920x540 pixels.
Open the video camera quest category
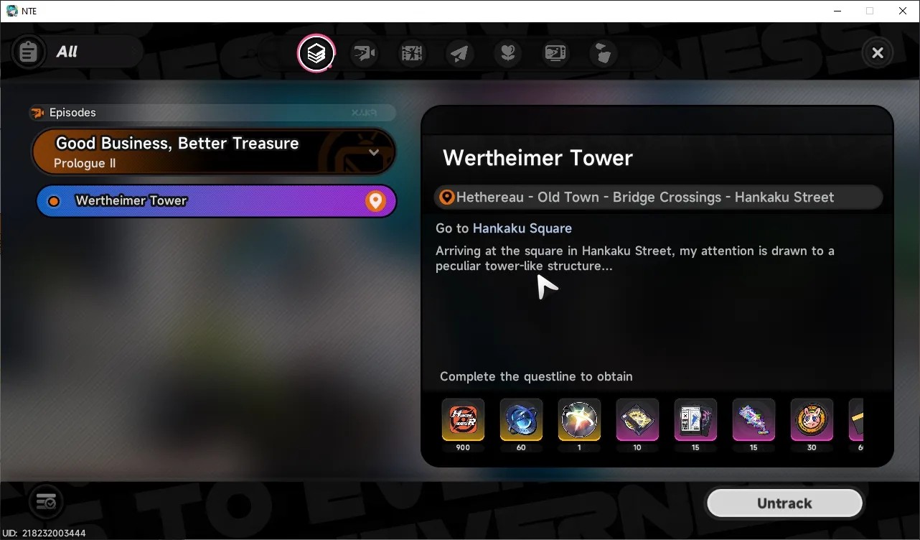point(365,53)
